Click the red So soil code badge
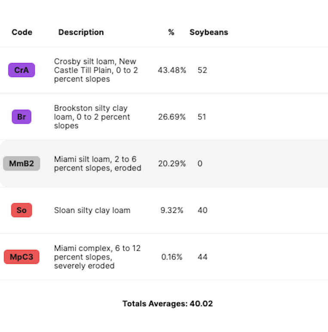The image size is (328, 332). click(21, 210)
